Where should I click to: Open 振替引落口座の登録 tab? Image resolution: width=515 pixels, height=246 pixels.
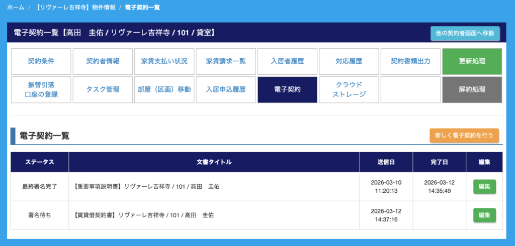click(x=41, y=89)
